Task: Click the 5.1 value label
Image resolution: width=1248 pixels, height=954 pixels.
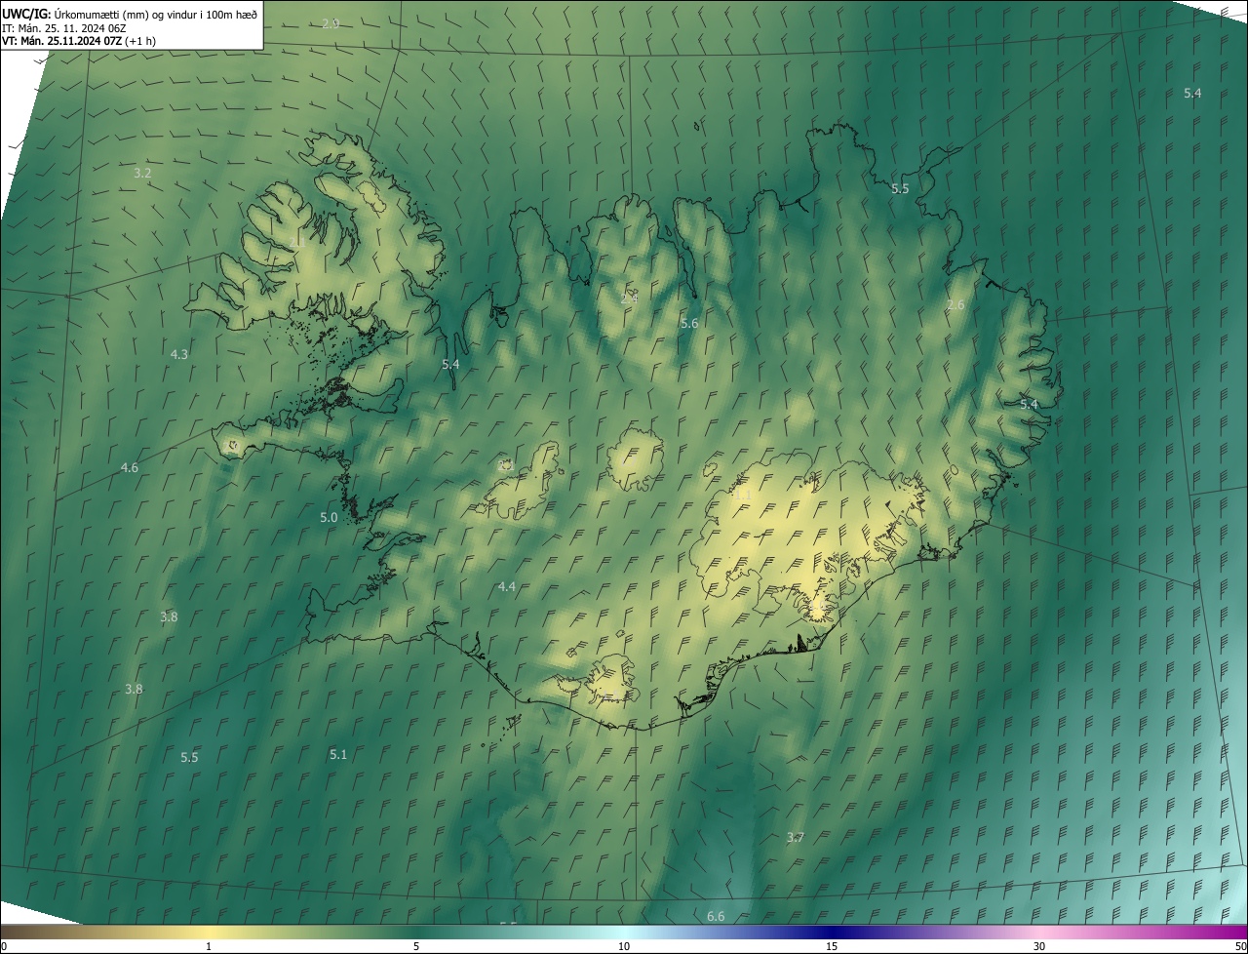Action: pyautogui.click(x=338, y=754)
